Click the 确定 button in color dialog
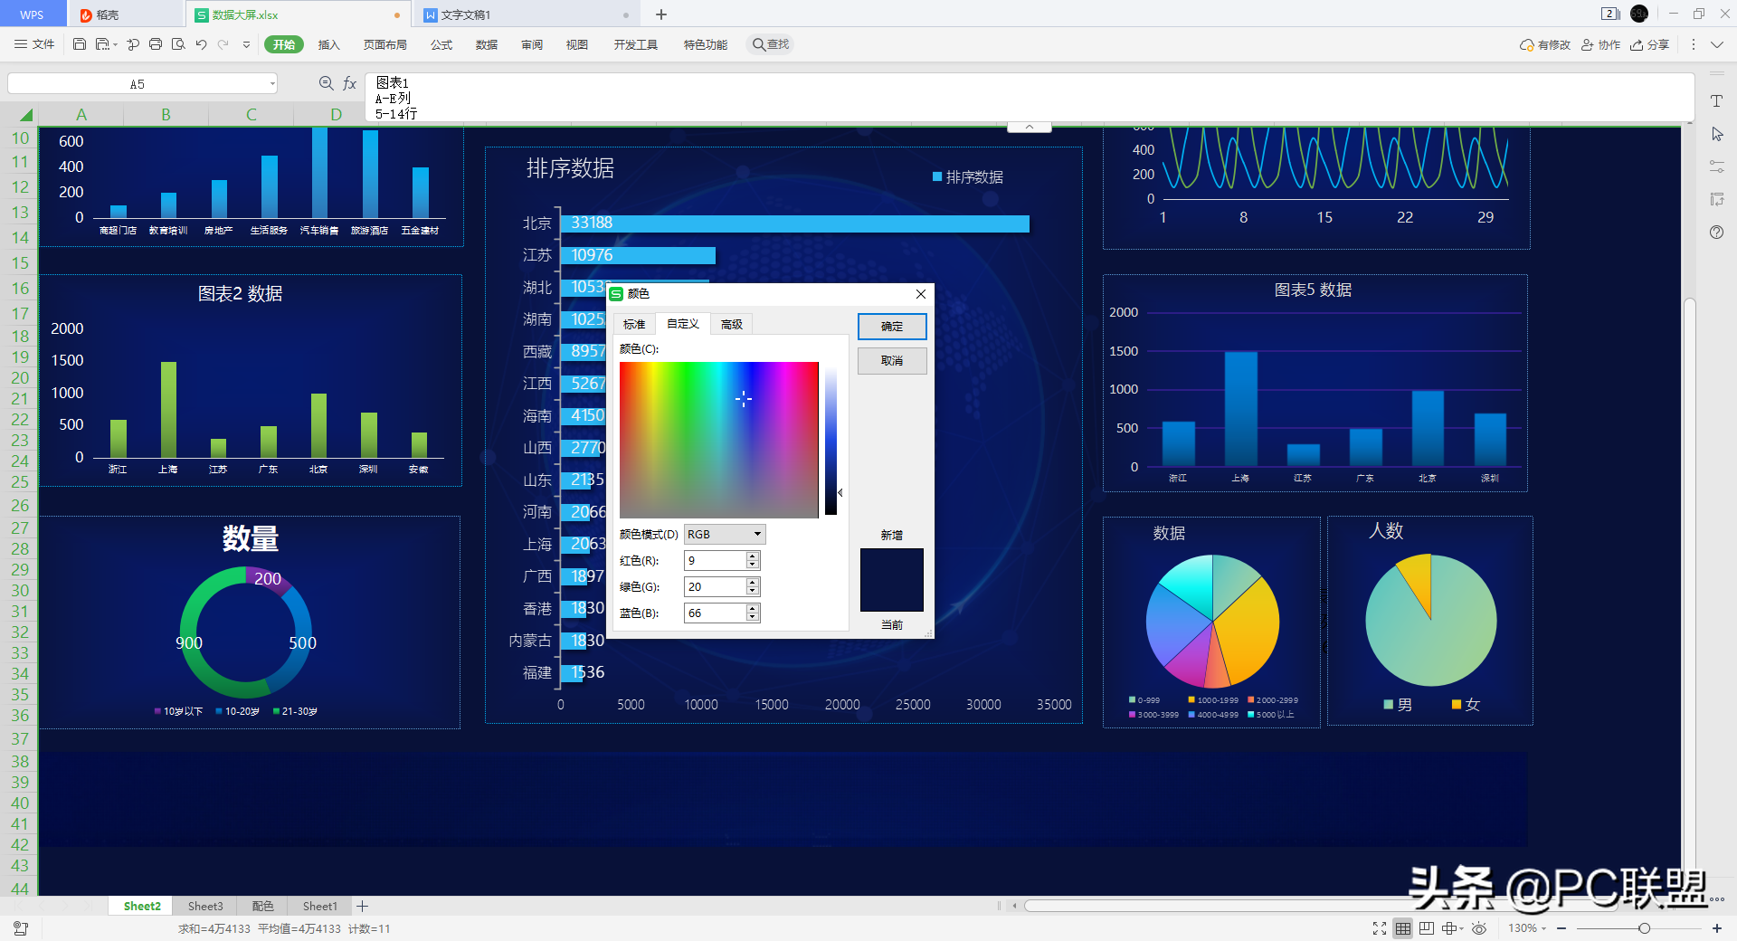Viewport: 1737px width, 941px height. tap(892, 327)
